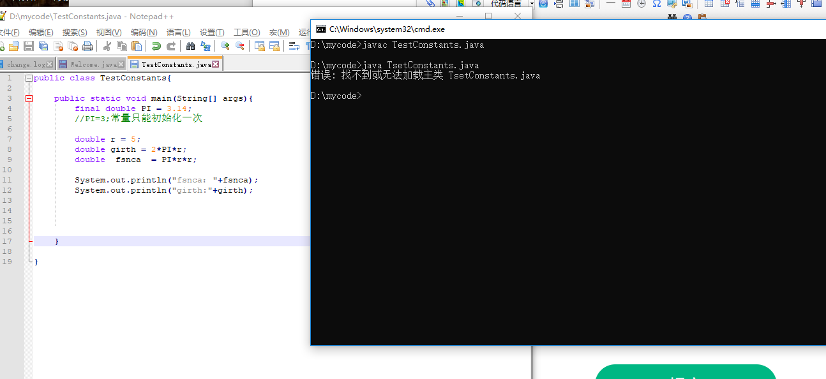Open the 代码语言 dropdown arrow
826x379 pixels.
(x=532, y=4)
